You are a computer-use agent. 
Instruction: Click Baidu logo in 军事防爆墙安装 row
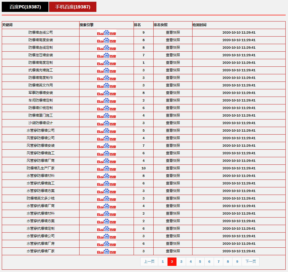[x=107, y=93]
